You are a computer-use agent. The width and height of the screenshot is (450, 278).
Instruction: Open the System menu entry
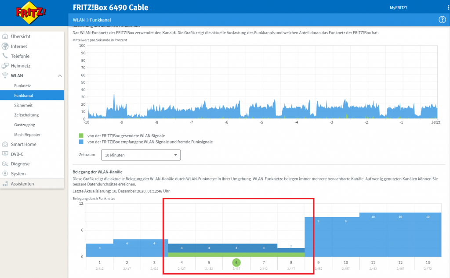tap(18, 174)
